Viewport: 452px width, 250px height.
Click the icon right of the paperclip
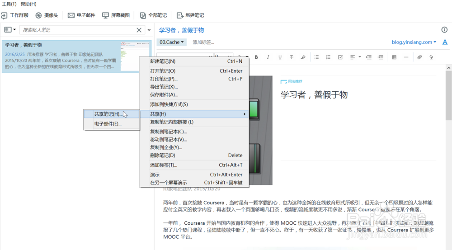coord(431,57)
